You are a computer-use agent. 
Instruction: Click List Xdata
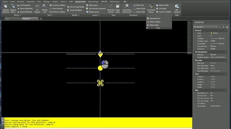tap(161, 9)
